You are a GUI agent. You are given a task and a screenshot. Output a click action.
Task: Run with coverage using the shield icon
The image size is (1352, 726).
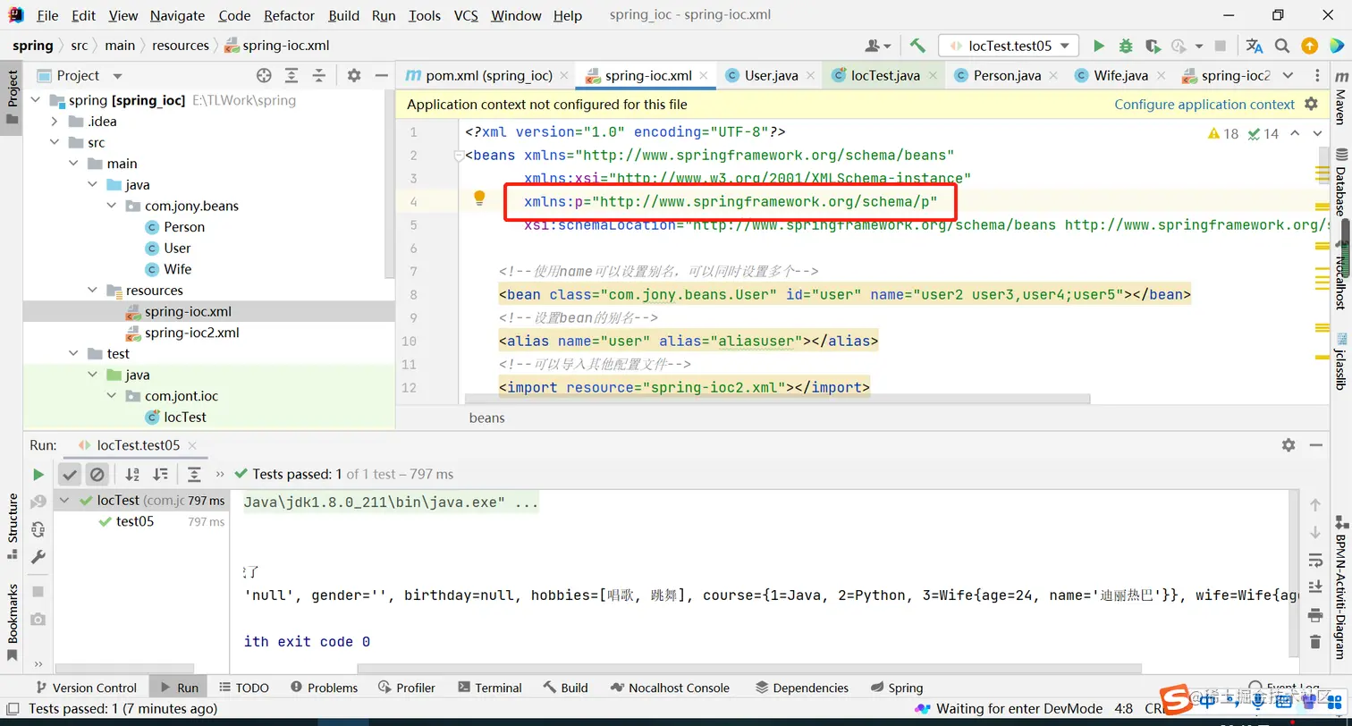[x=1153, y=46]
